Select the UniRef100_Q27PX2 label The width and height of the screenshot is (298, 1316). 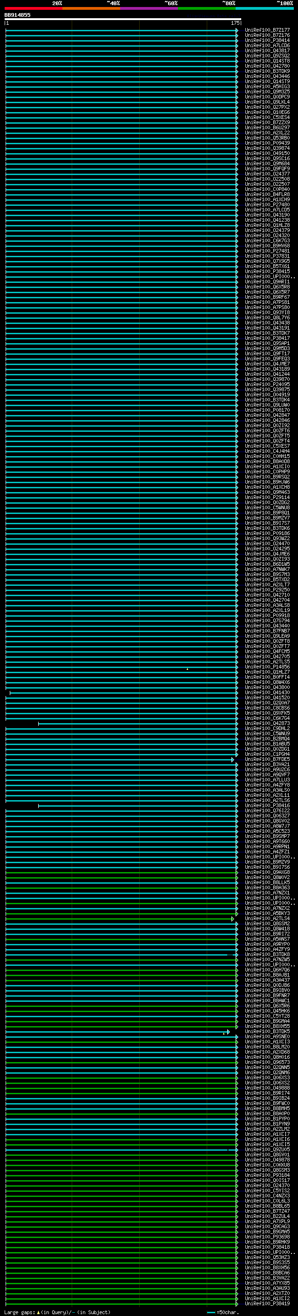coord(267,107)
